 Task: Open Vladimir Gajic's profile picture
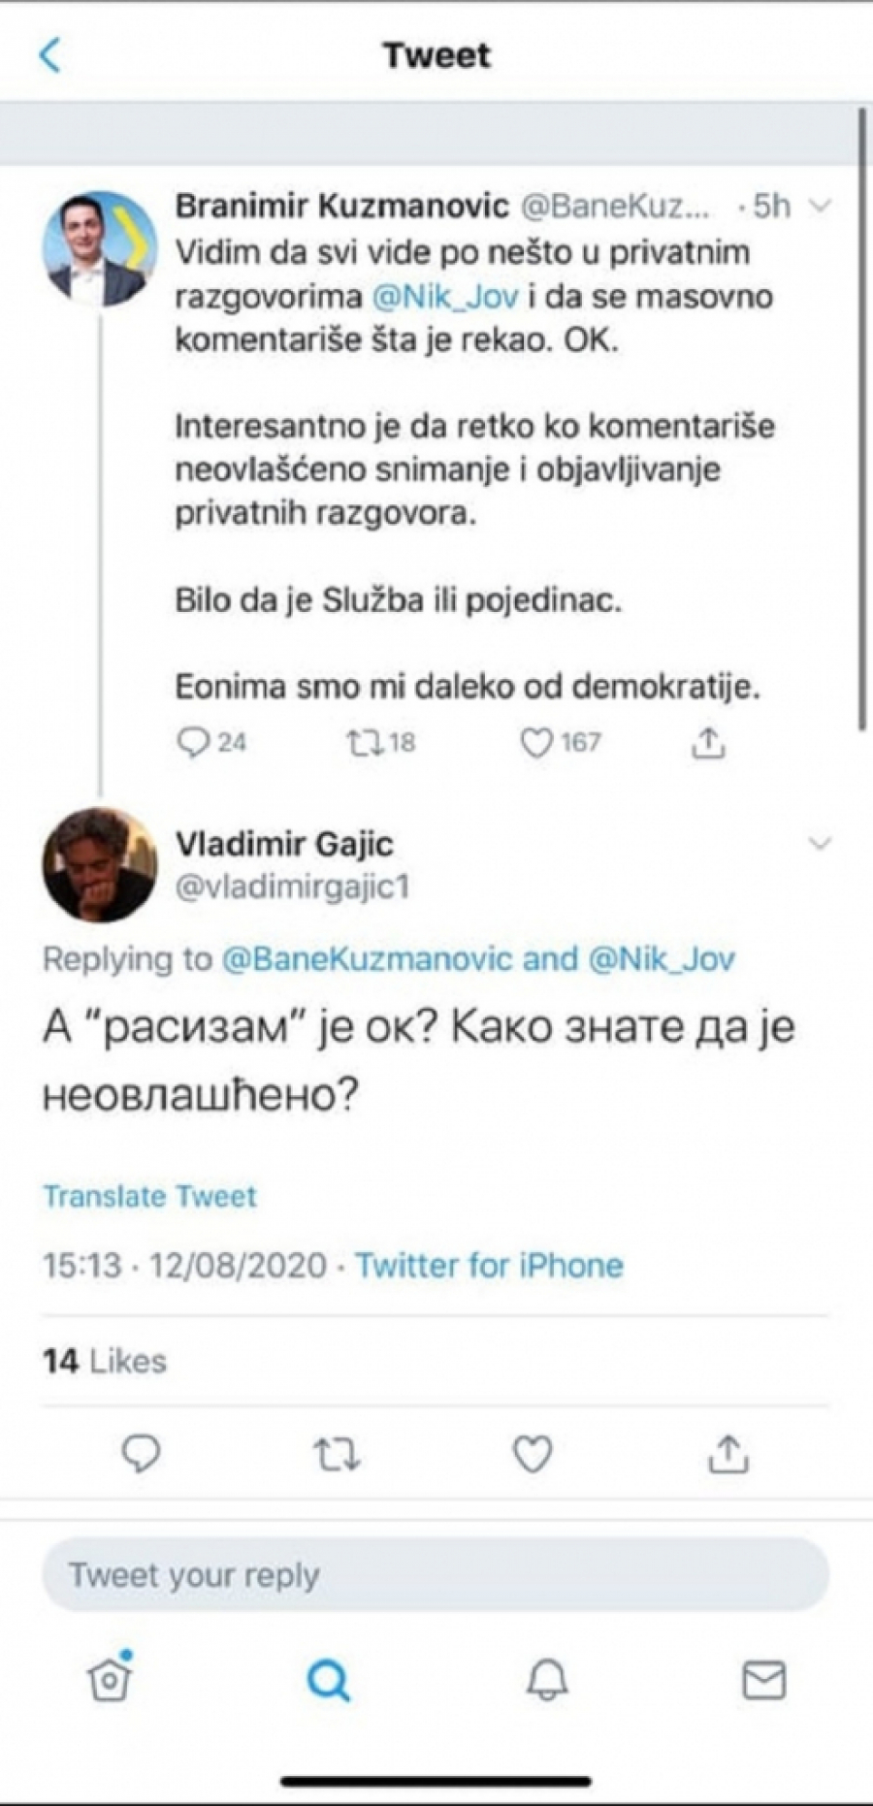(100, 864)
